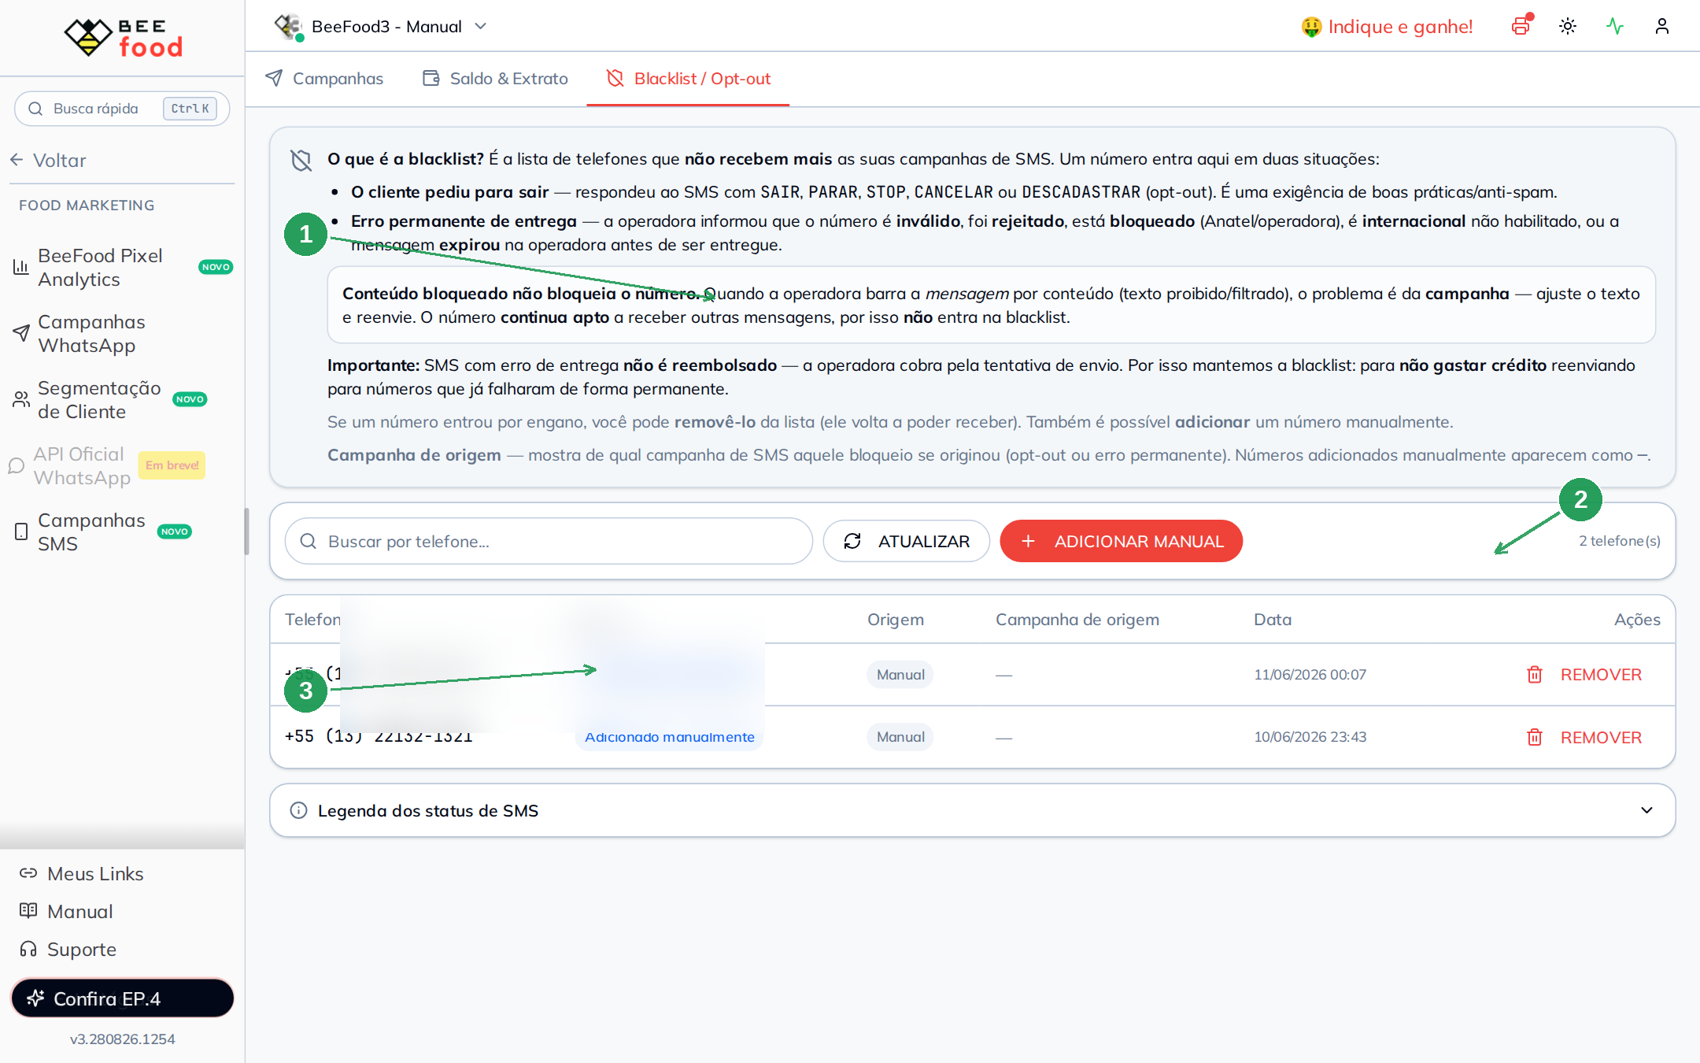Image resolution: width=1700 pixels, height=1063 pixels.
Task: Click the Confira EP.4 button
Action: click(122, 998)
